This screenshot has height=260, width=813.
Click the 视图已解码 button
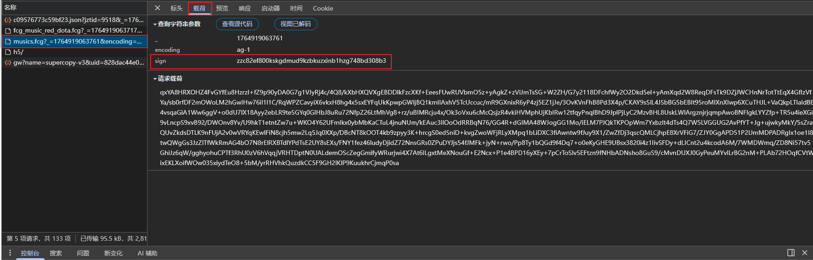[296, 24]
